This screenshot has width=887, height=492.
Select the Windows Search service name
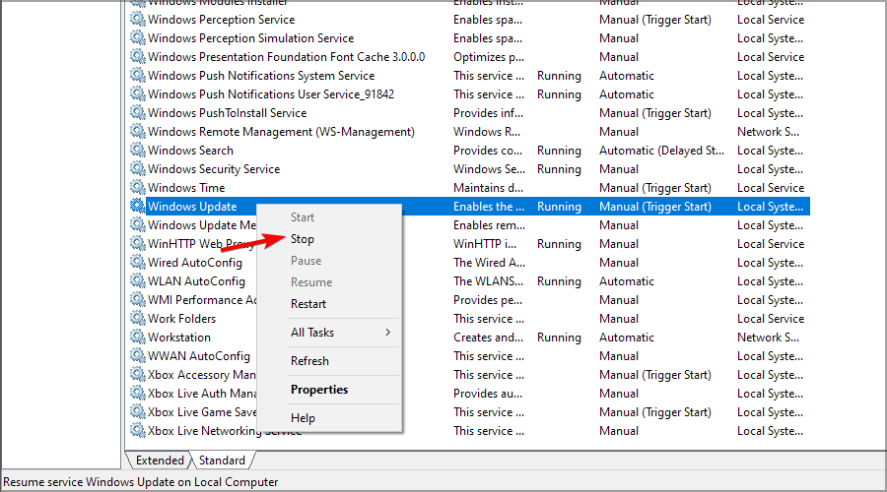(x=190, y=151)
